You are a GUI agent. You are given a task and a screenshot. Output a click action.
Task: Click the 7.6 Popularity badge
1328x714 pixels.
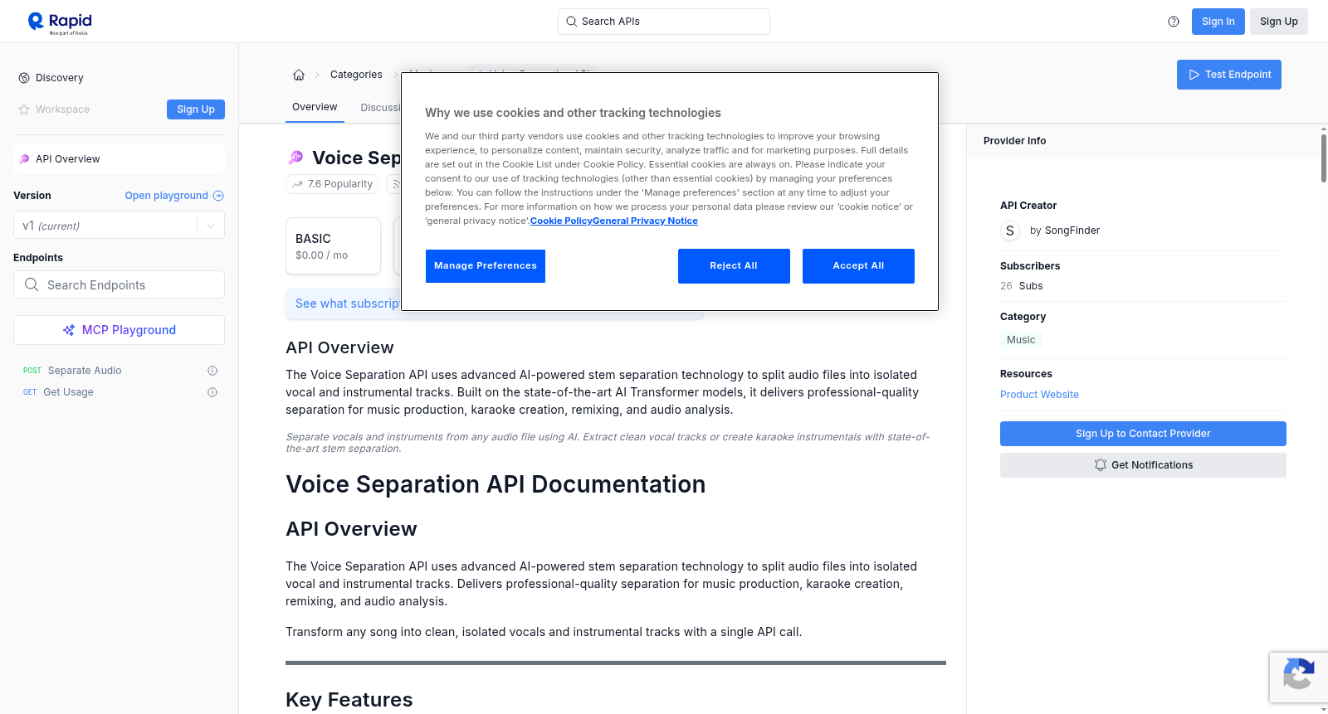[332, 184]
